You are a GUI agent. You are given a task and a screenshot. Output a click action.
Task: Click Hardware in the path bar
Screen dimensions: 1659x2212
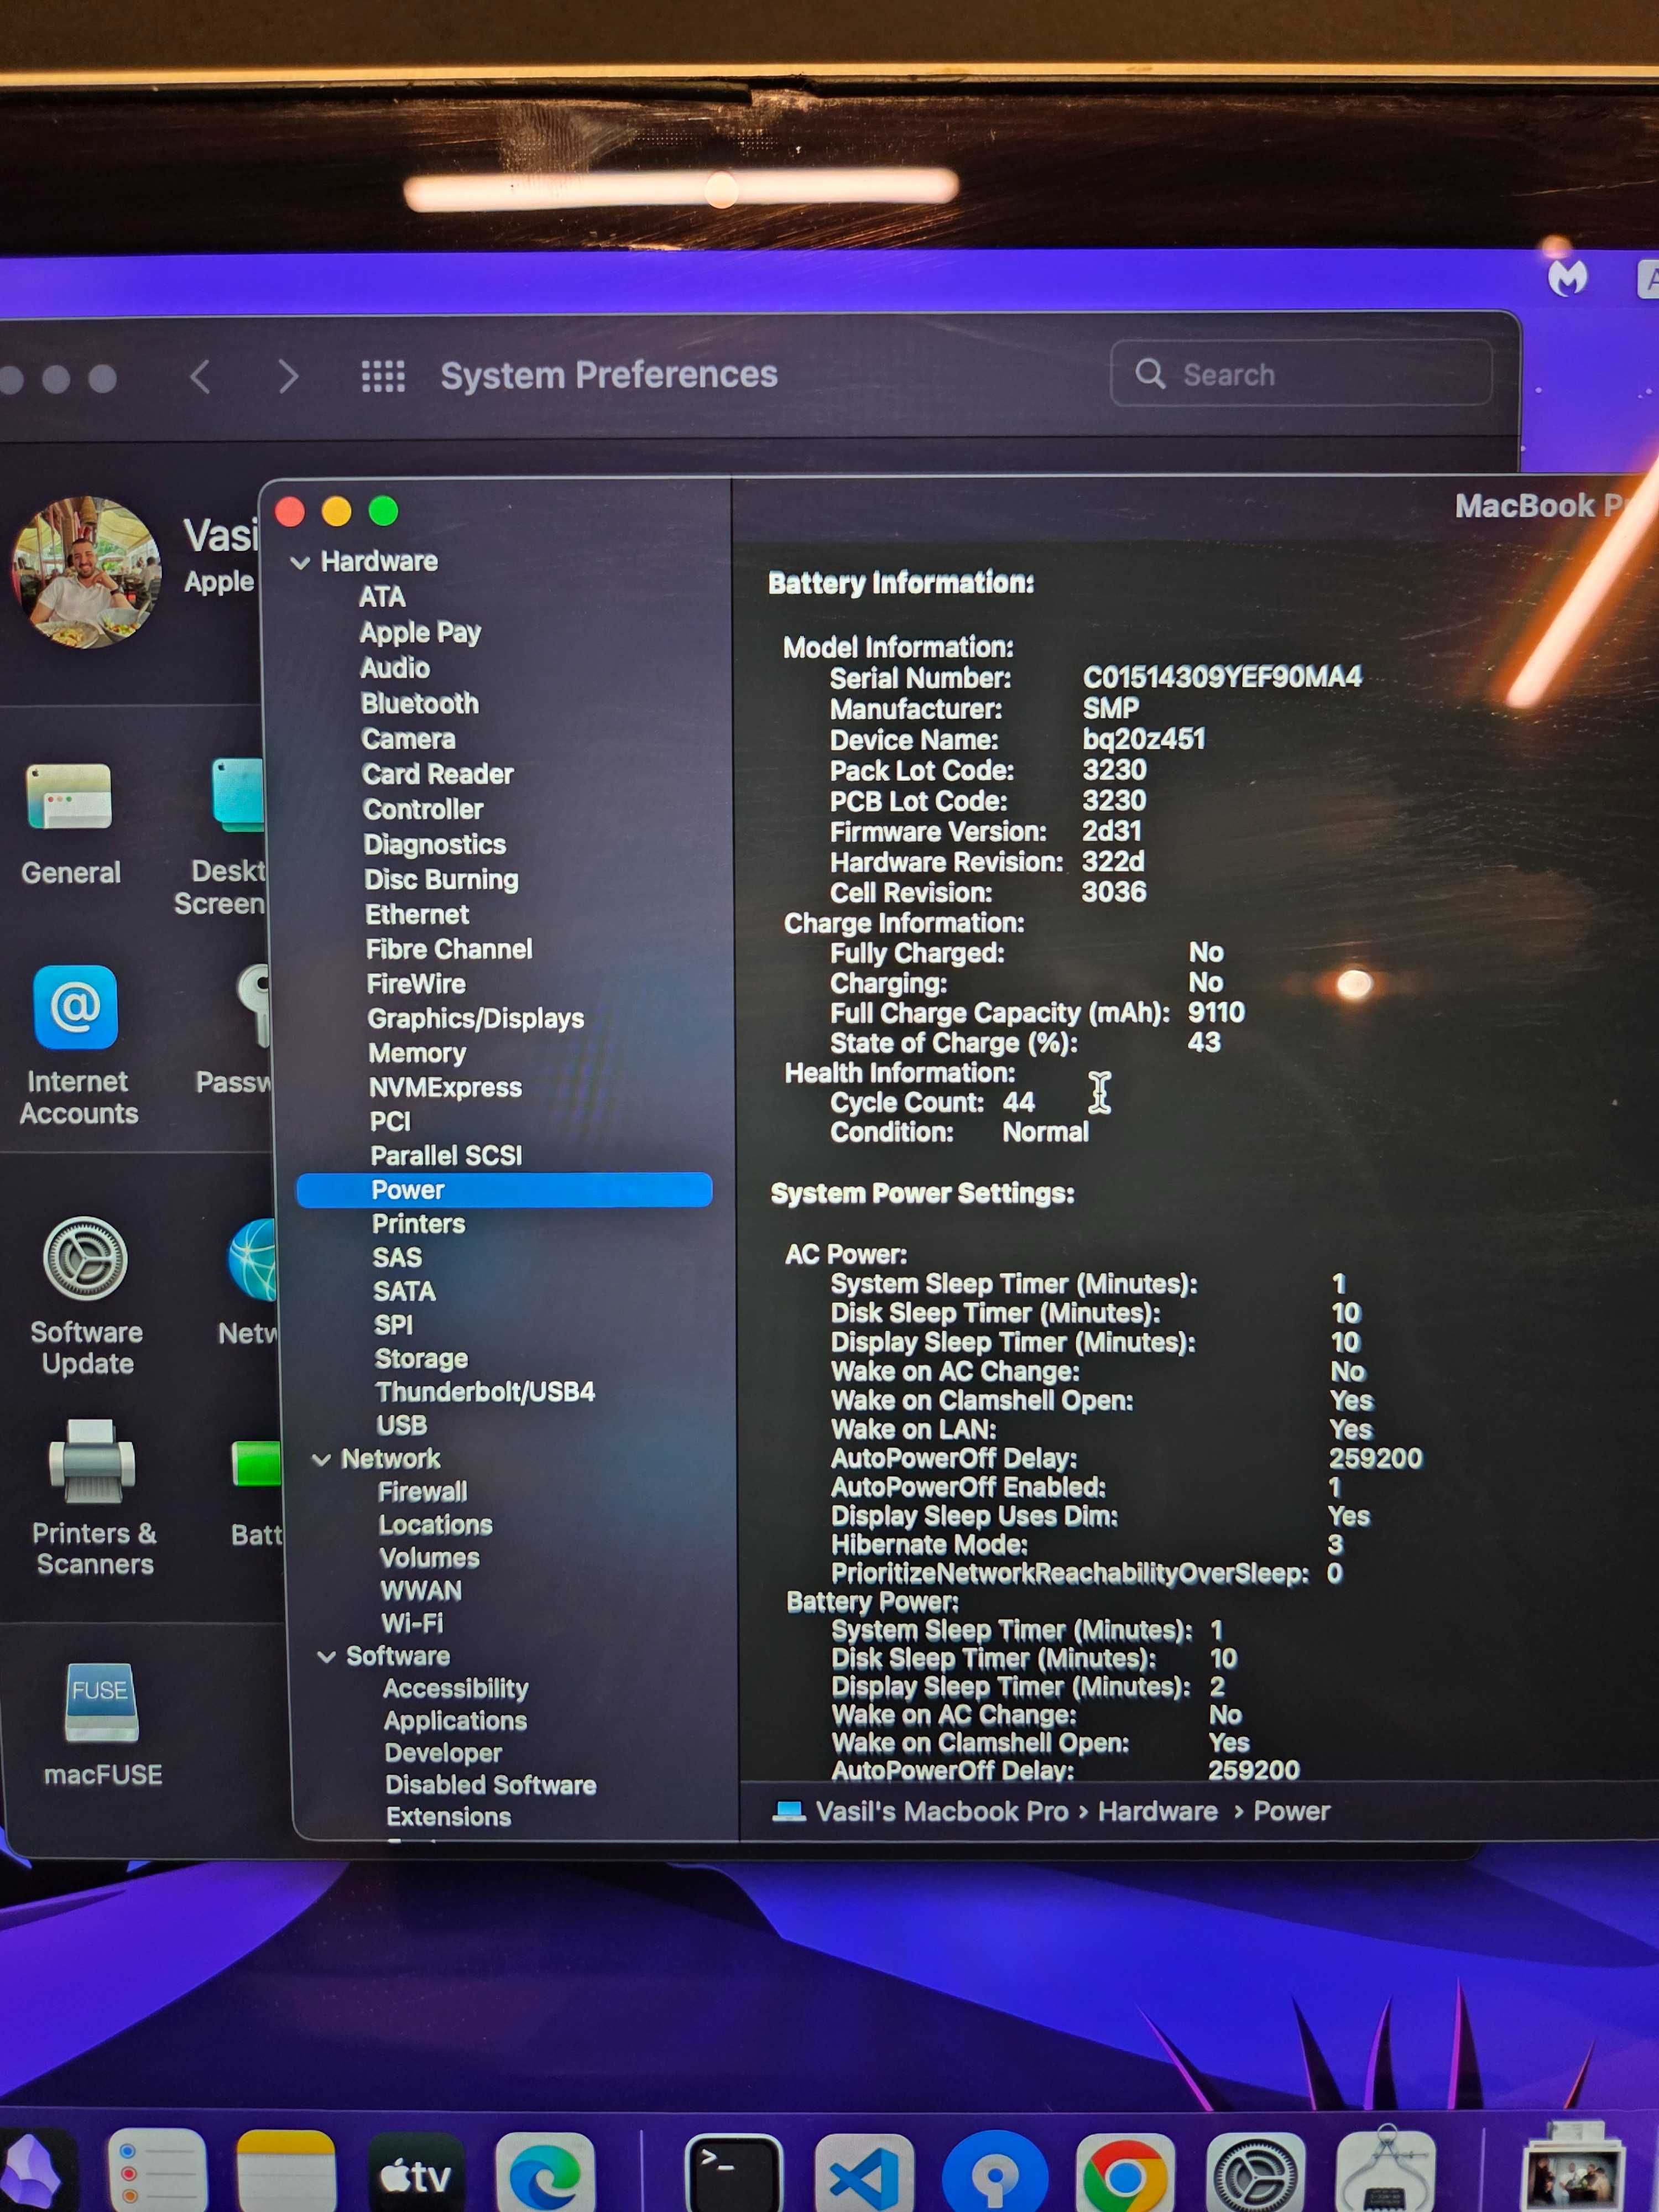[1158, 1811]
